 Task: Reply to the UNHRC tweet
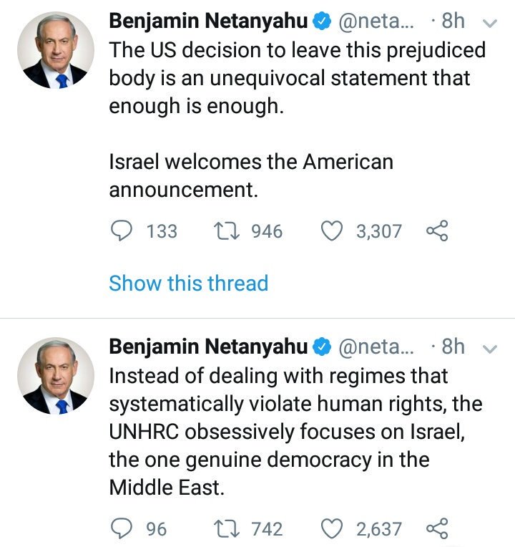click(x=123, y=529)
